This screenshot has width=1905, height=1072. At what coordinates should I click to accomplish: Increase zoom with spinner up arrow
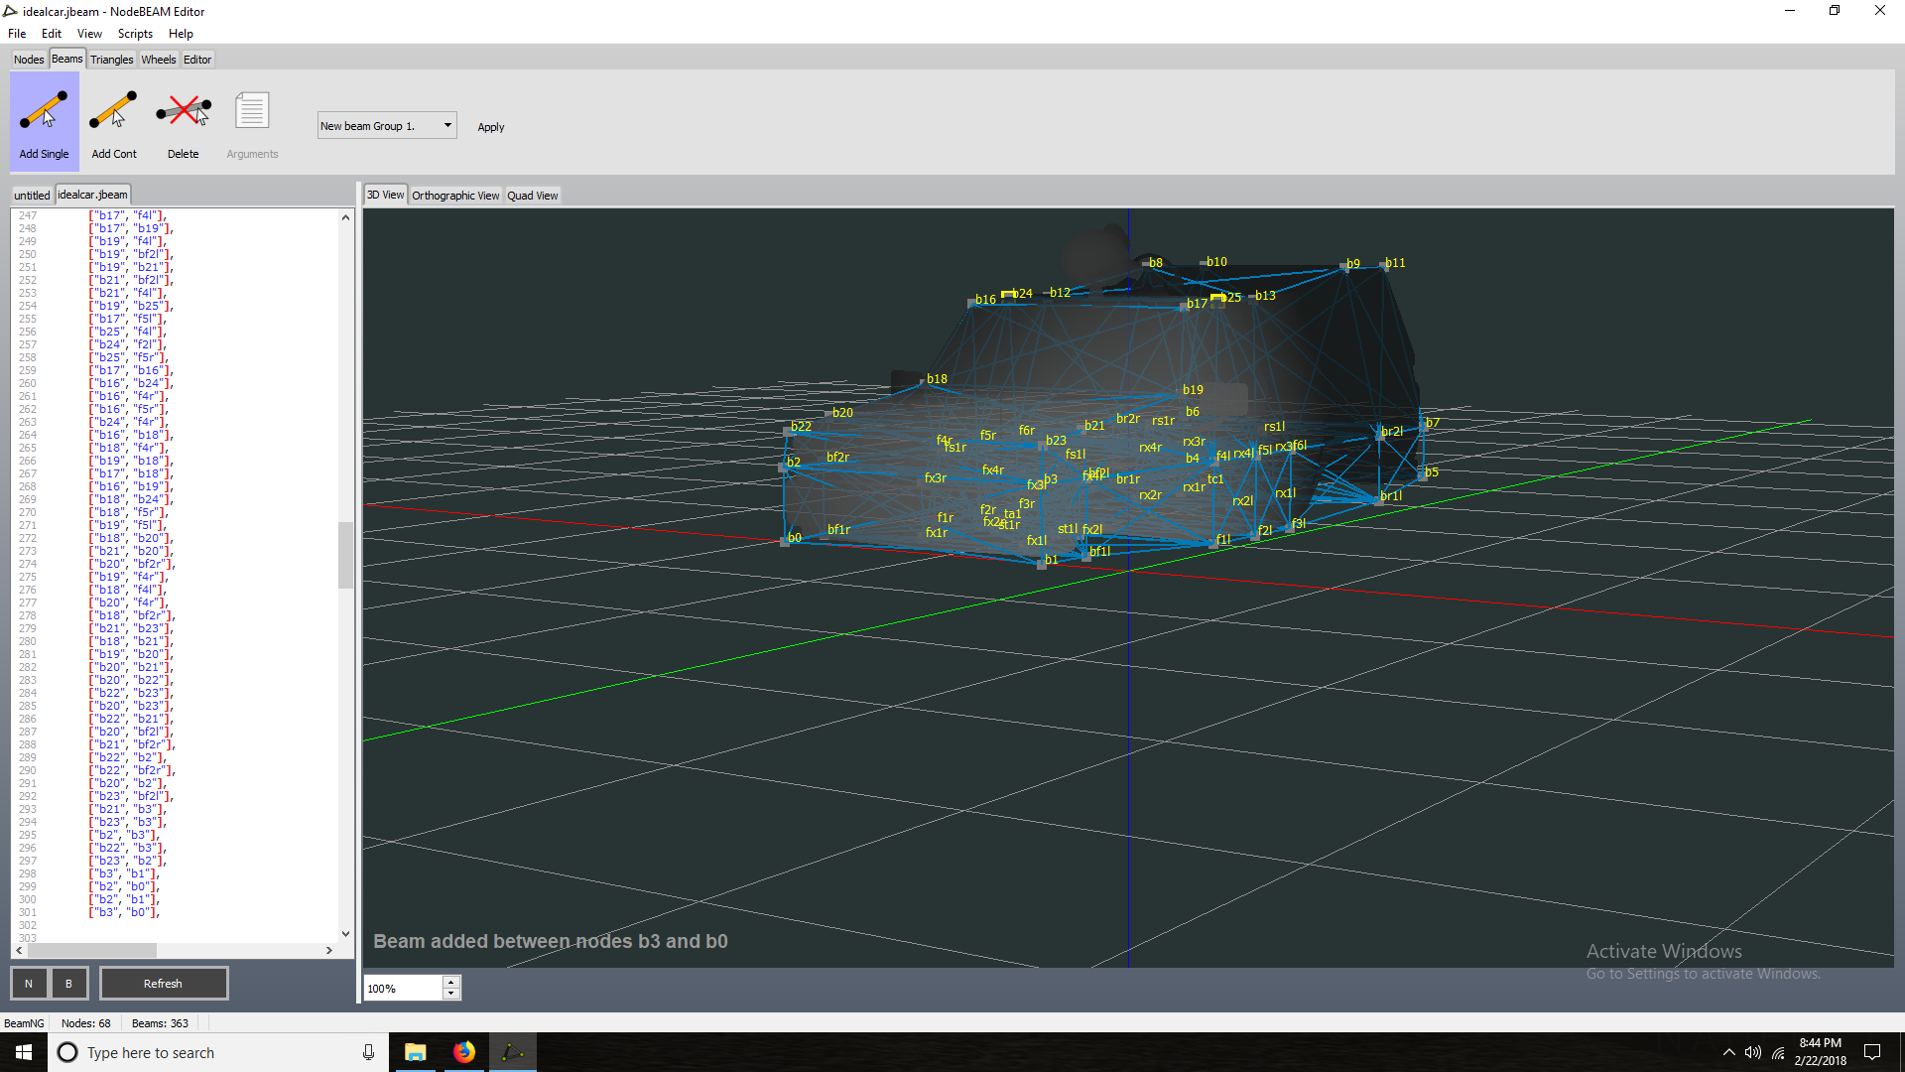451,983
